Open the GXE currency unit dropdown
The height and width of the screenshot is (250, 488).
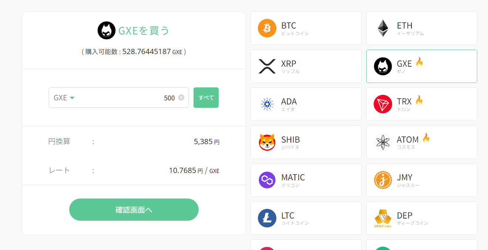64,98
